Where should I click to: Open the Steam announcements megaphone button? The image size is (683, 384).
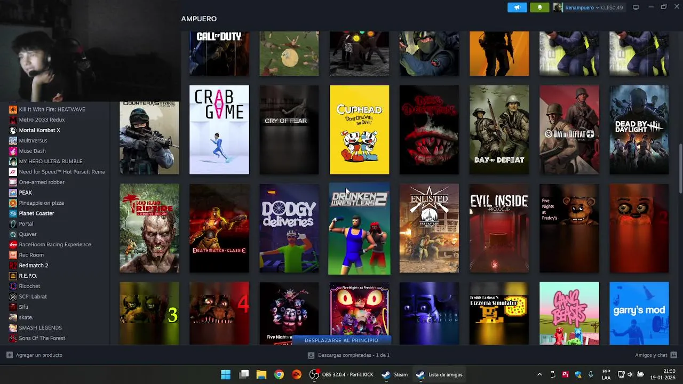coord(517,7)
